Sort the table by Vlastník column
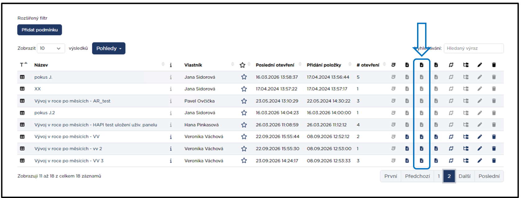521x198 pixels. click(x=193, y=65)
